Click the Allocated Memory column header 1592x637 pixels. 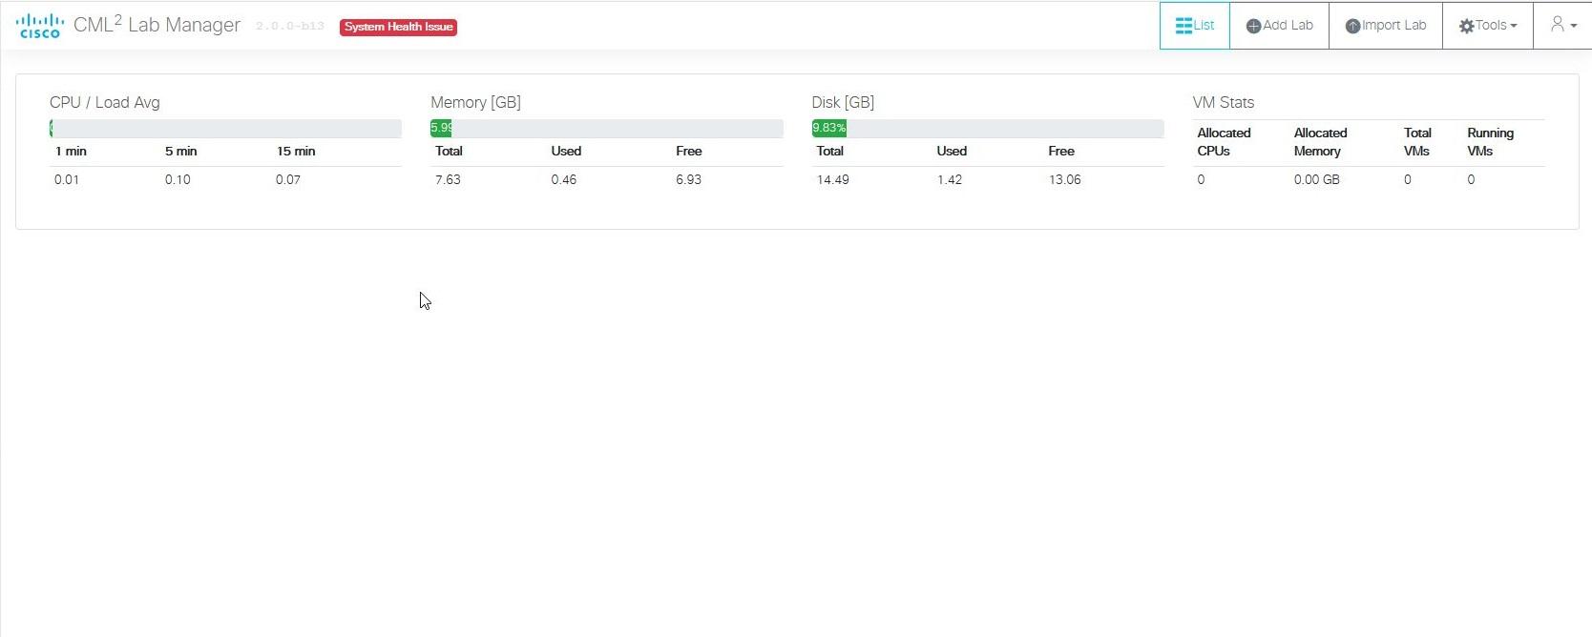[1321, 142]
